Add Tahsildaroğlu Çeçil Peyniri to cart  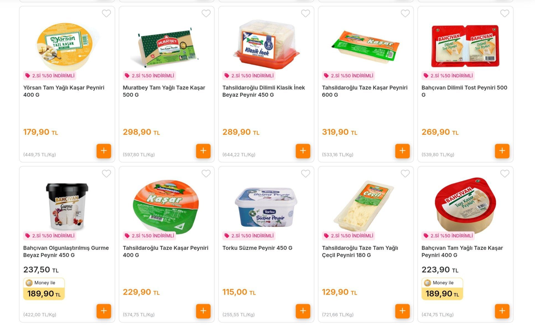pyautogui.click(x=402, y=311)
